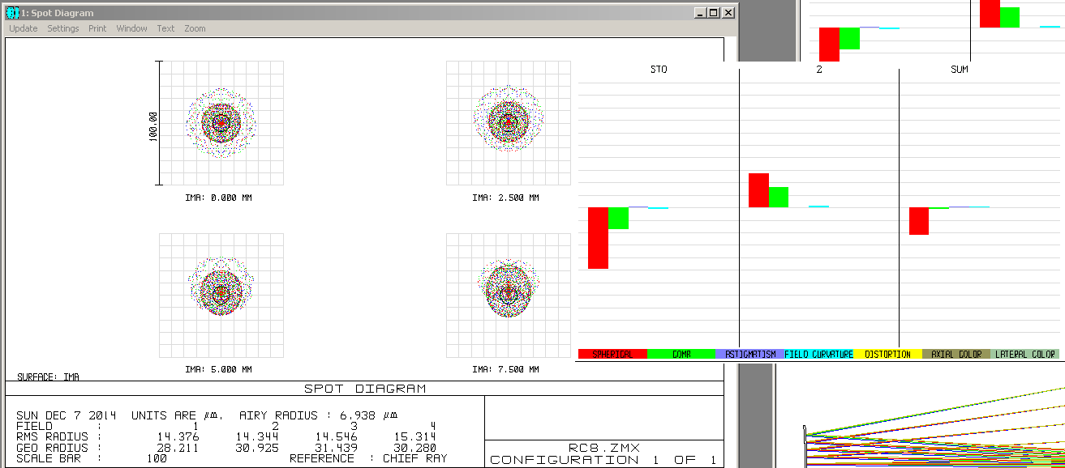Click the red Spherical legend swatch

coord(612,355)
